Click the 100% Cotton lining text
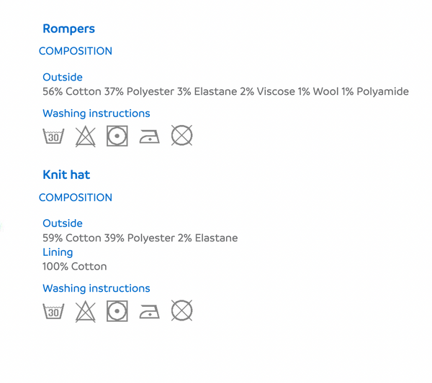The width and height of the screenshot is (432, 383). point(75,267)
